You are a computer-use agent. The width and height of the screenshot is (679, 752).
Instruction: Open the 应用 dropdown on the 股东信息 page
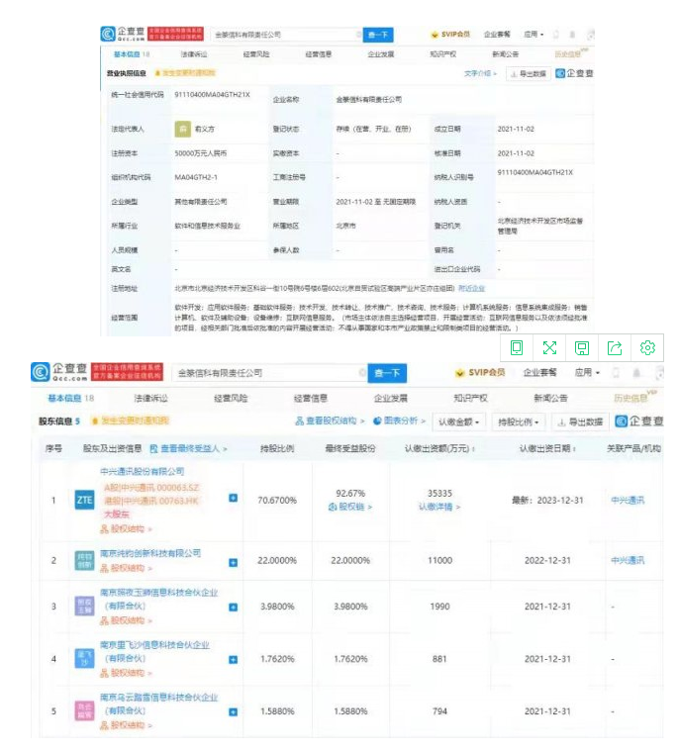coord(587,372)
